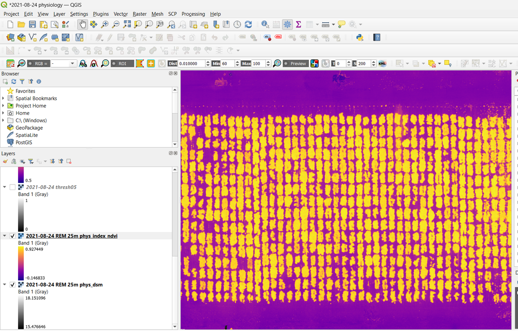518x331 pixels.
Task: Click the Map Tips speech bubble icon
Action: pyautogui.click(x=341, y=25)
